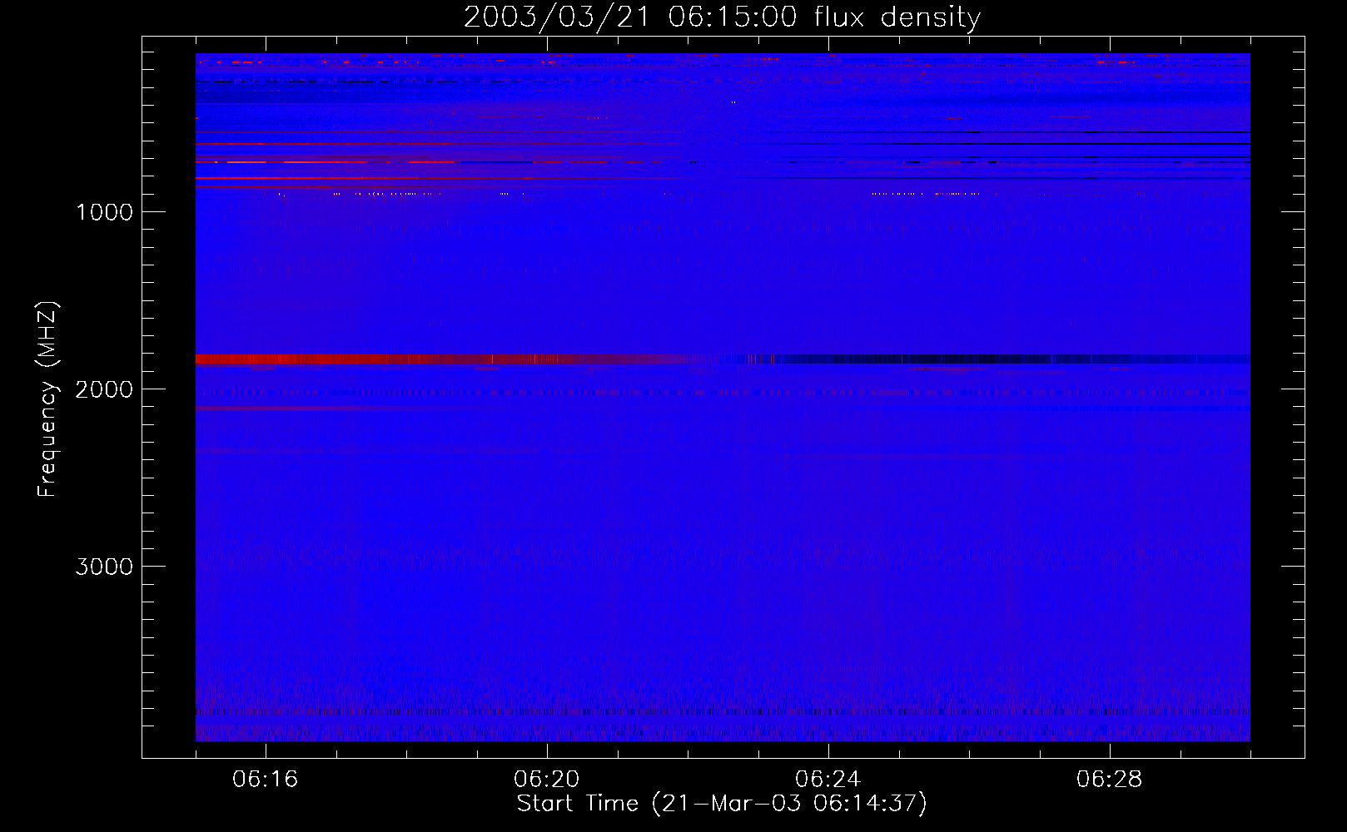This screenshot has width=1347, height=832.
Task: Select the 3000 frequency tick label
Action: point(104,567)
